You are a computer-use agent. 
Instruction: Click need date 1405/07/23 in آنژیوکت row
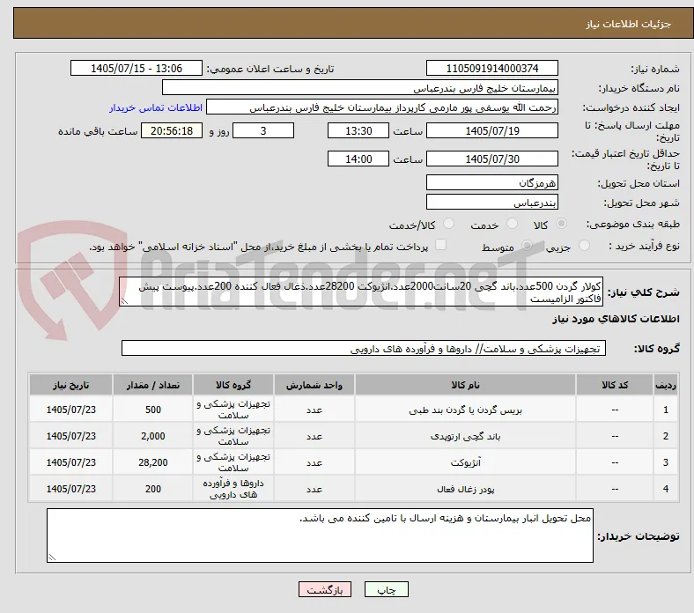click(70, 462)
